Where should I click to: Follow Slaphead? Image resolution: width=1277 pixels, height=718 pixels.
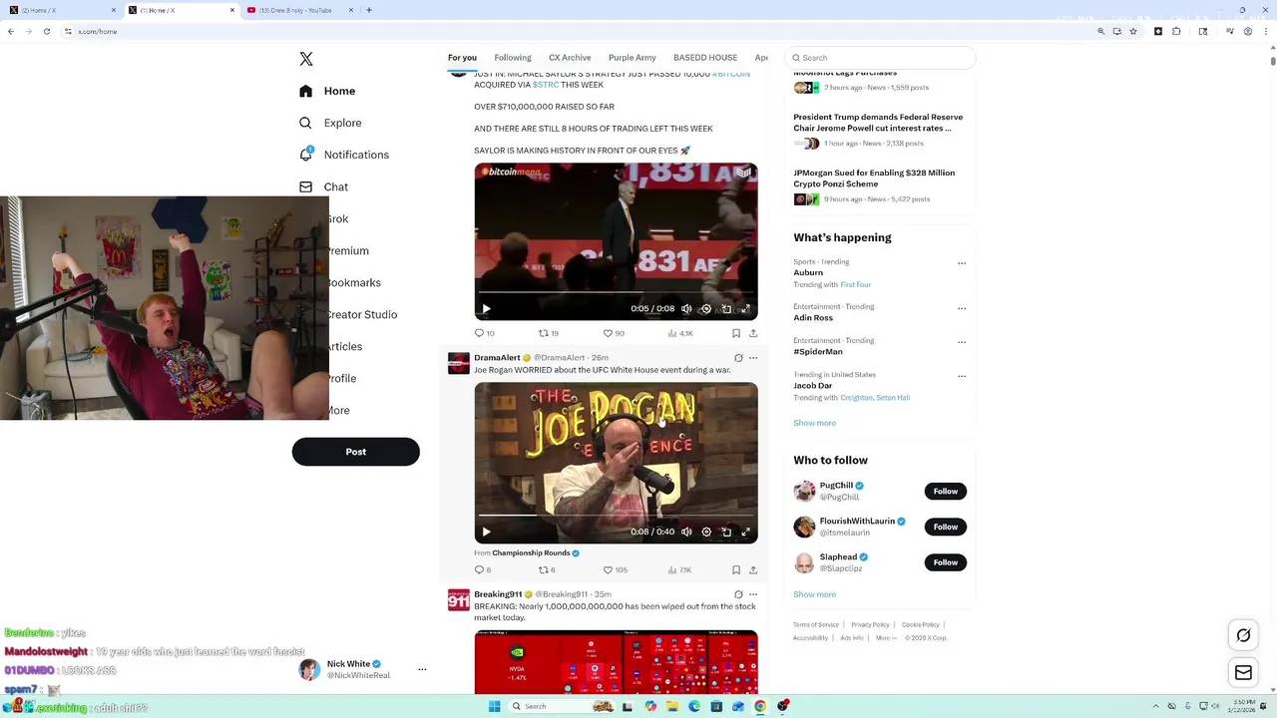(946, 562)
